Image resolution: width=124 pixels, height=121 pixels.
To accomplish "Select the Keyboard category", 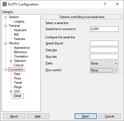I will tap(20, 30).
